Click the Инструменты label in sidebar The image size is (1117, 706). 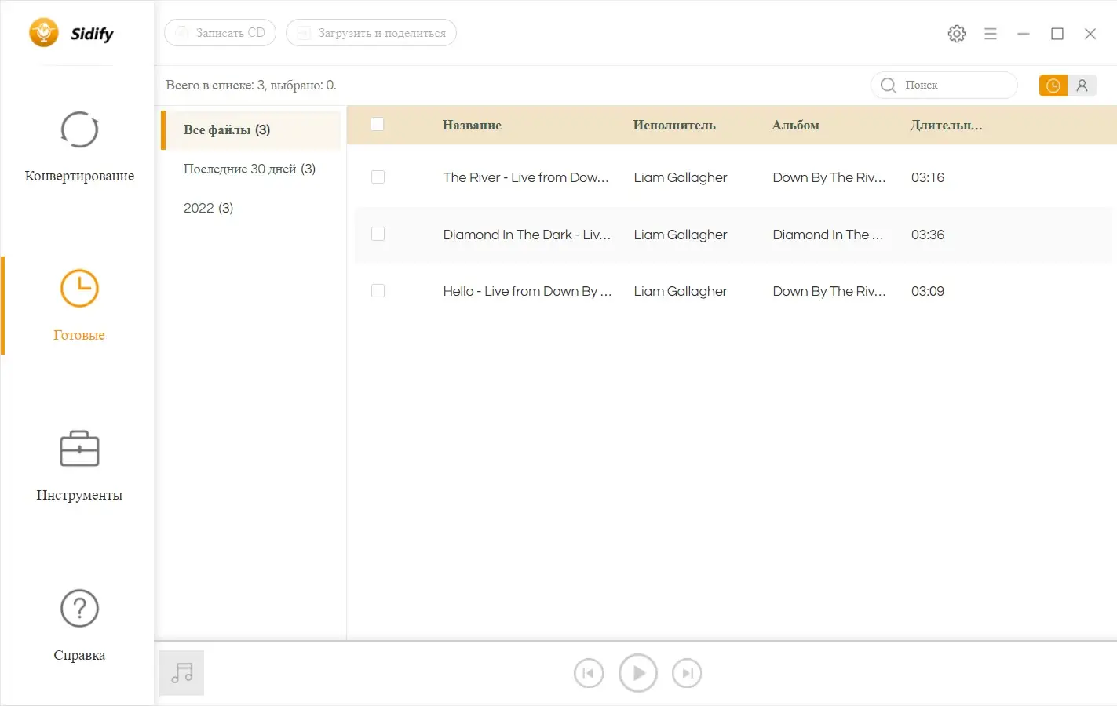79,495
